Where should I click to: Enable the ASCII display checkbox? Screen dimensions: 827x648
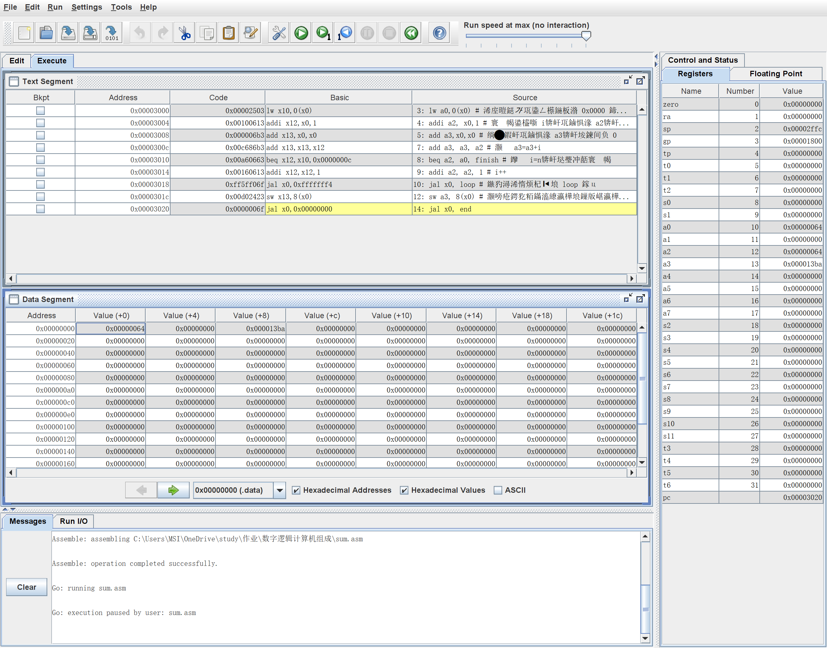pyautogui.click(x=498, y=490)
